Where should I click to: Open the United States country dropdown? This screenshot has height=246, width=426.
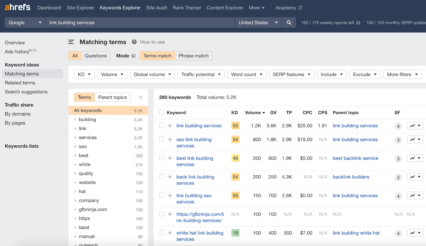point(258,23)
